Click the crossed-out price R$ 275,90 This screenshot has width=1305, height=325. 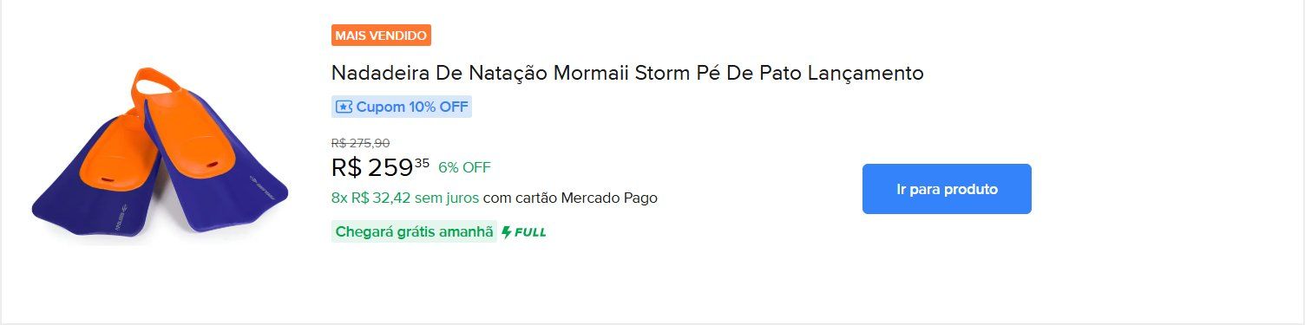[361, 143]
